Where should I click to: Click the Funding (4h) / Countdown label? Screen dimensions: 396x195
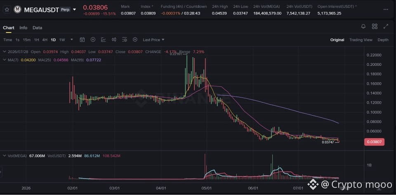click(184, 7)
